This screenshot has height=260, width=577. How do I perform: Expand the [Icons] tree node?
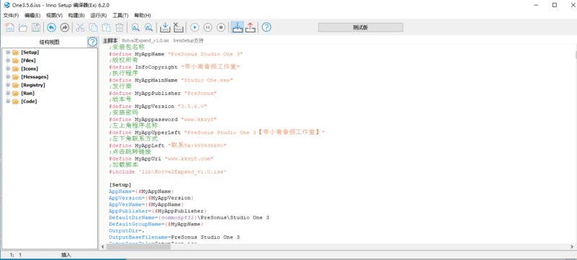click(8, 68)
